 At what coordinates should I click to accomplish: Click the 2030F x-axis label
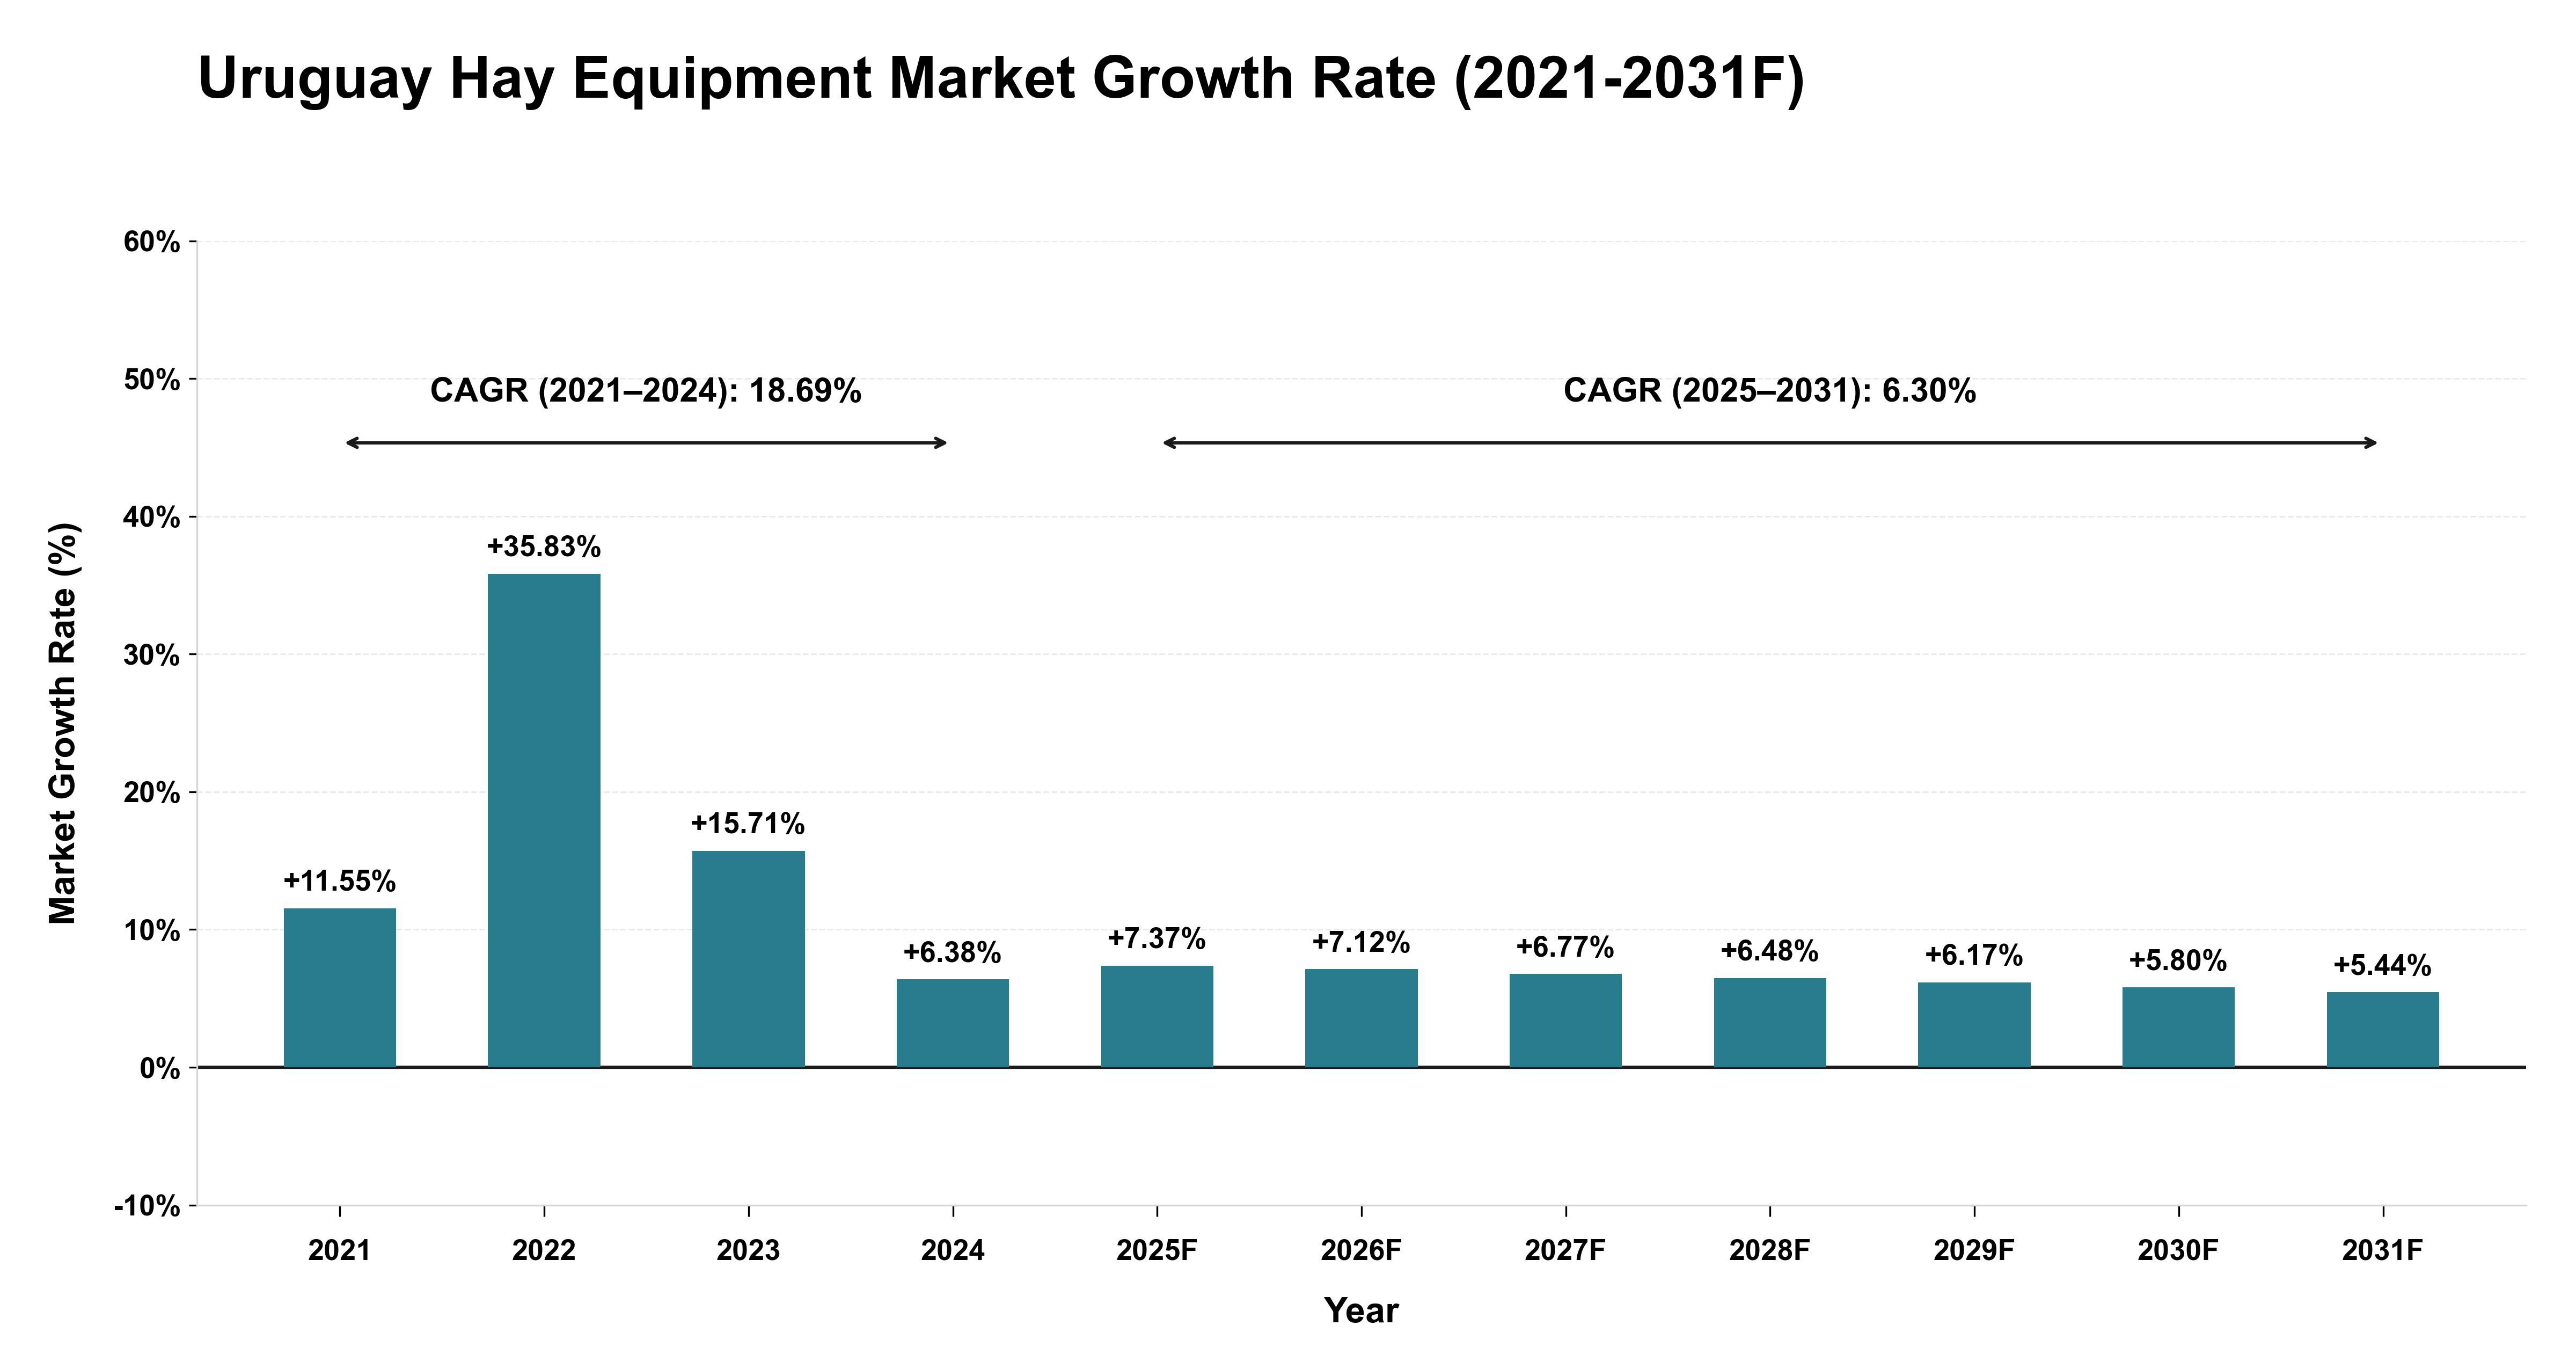pyautogui.click(x=2179, y=1251)
